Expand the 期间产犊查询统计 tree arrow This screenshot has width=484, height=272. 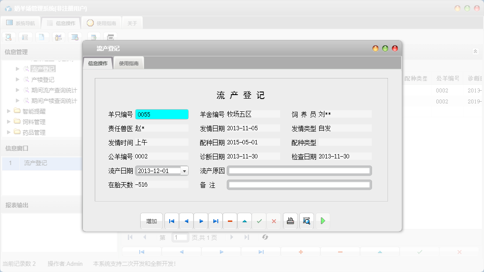[18, 100]
